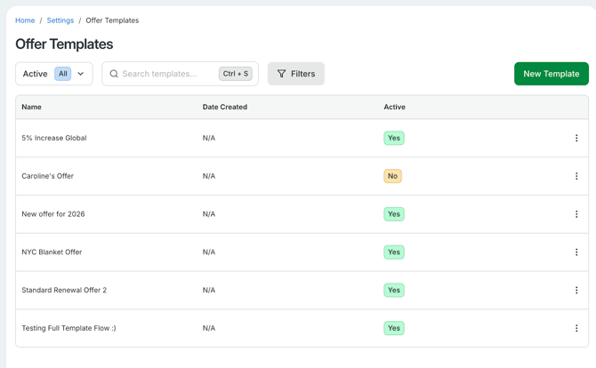The width and height of the screenshot is (596, 368).
Task: Focus the Search templates field
Action: click(167, 74)
